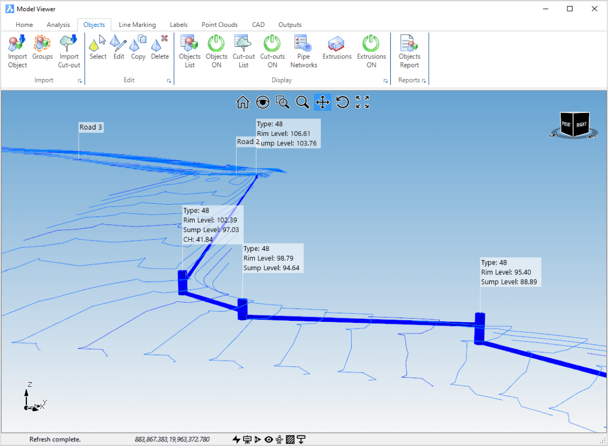Toggle the Objects ON display switch
The image size is (608, 446).
[x=216, y=52]
